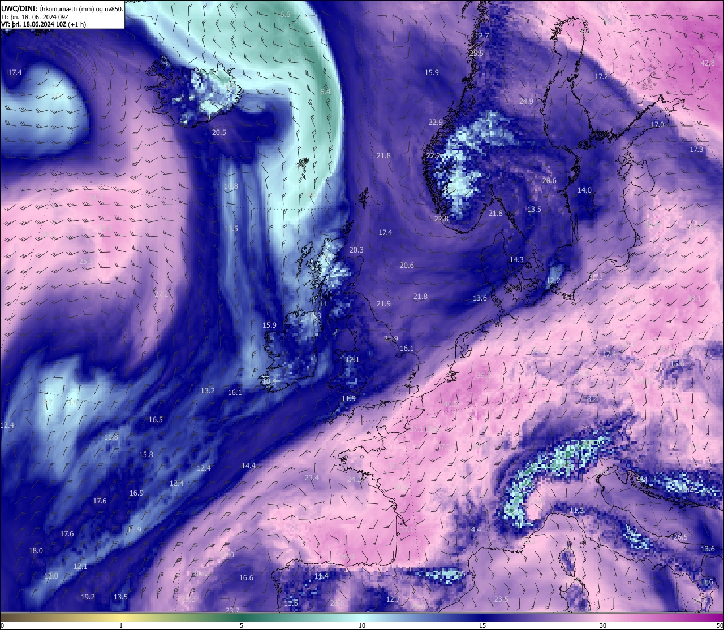This screenshot has height=630, width=724.
Task: Click the 27.2 value in the Atlantic
Action: click(161, 294)
